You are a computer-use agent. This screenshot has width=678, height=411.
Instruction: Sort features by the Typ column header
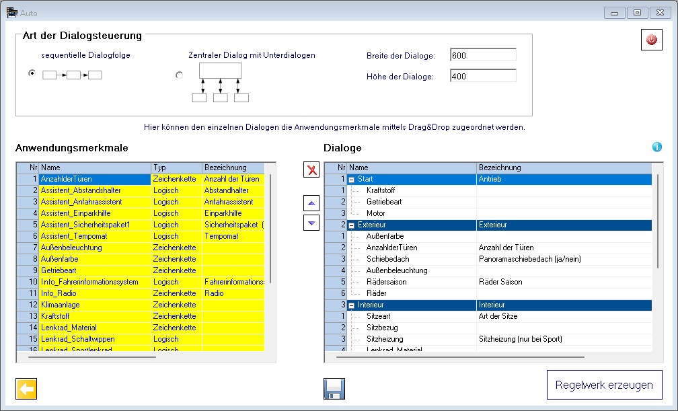coord(176,167)
